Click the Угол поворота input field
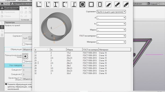The image size is (165, 92). click(x=27, y=65)
